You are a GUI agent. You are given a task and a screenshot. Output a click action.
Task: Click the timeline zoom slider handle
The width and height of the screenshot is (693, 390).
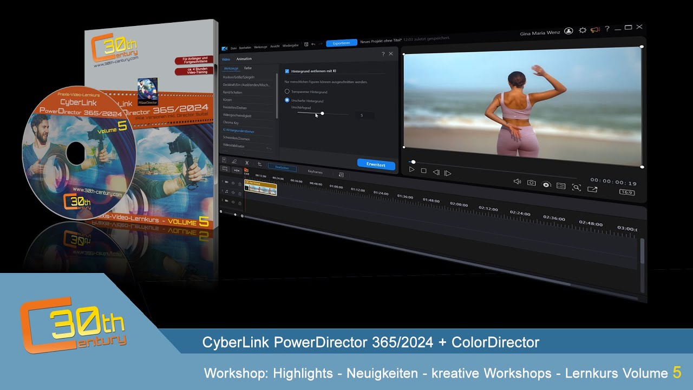(235, 214)
